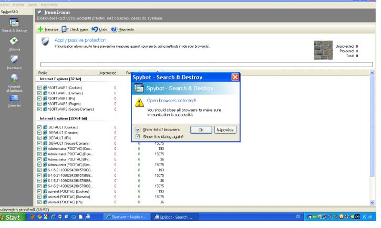Click the shield icon beside Apply passive protection
The height and width of the screenshot is (228, 381).
[45, 41]
